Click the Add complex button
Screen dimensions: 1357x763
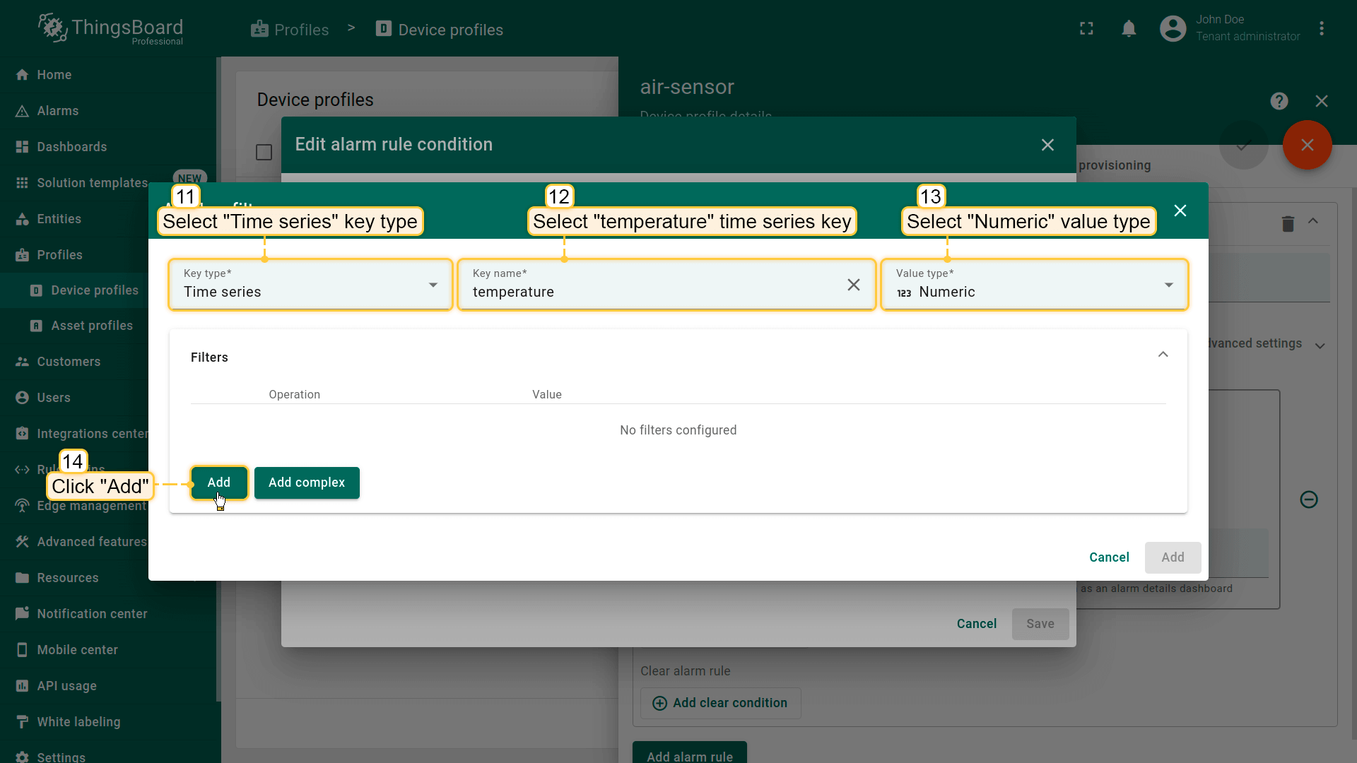pyautogui.click(x=307, y=483)
